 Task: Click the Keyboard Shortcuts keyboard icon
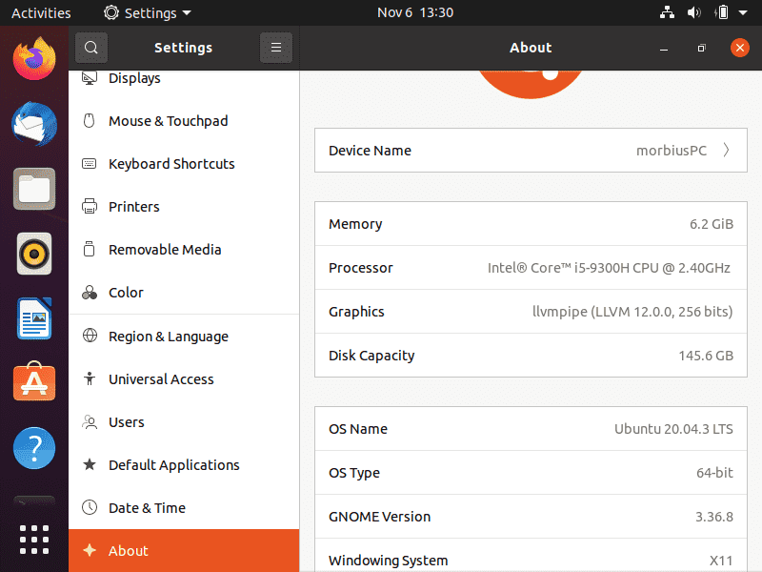90,163
